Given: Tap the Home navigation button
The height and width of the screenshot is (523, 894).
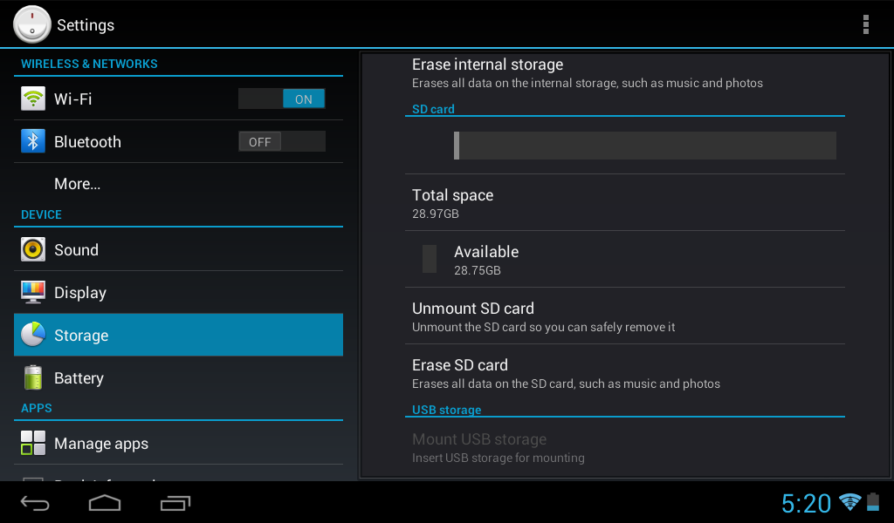Looking at the screenshot, I should 105,503.
